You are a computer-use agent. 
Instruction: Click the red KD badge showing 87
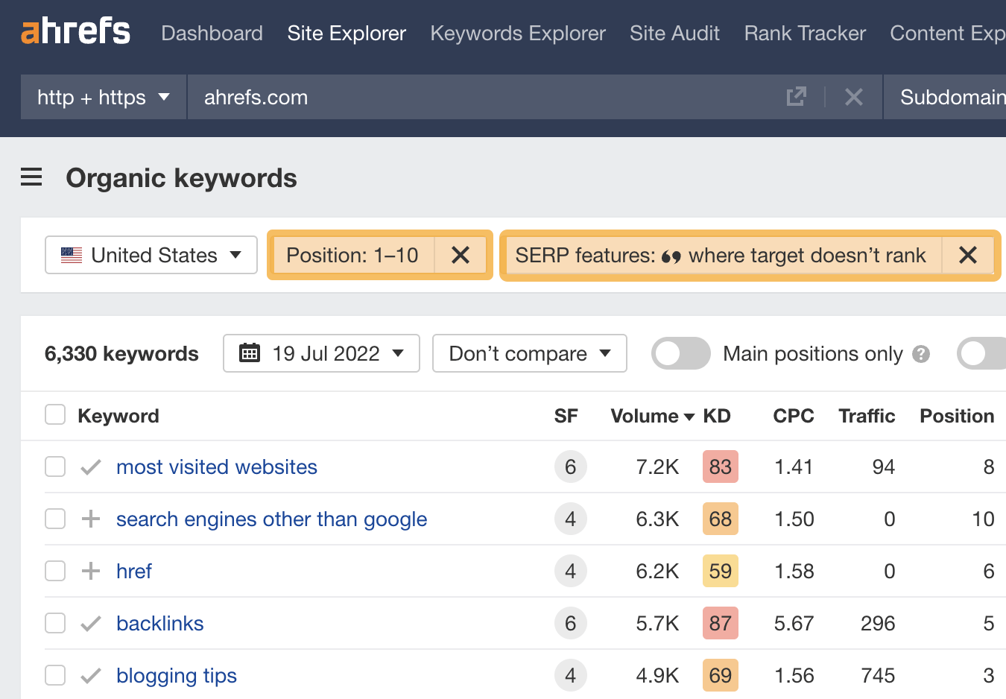coord(720,623)
